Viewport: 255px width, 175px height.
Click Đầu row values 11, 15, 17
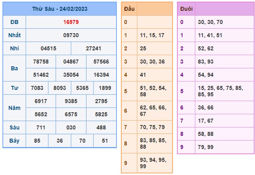click(152, 35)
